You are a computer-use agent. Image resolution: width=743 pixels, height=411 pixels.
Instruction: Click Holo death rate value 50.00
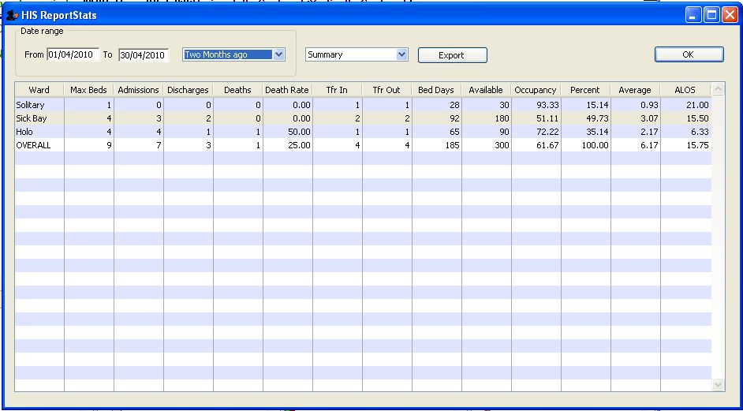(x=299, y=132)
